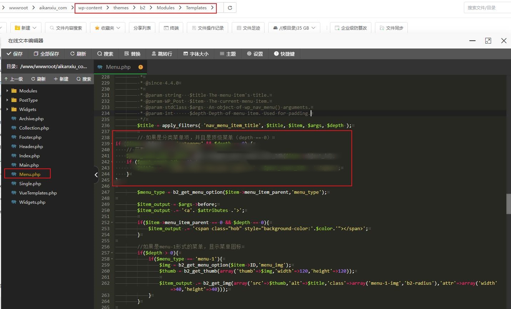
Task: Open Single.php file
Action: tap(30, 183)
